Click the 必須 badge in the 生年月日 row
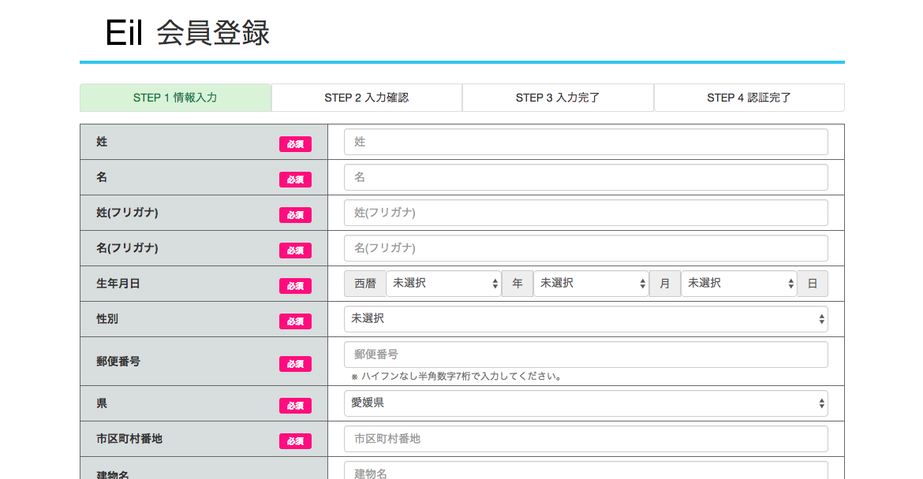This screenshot has width=923, height=479. pyautogui.click(x=296, y=286)
